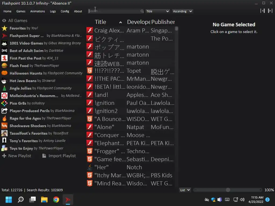Click the Best of Adult Swim [as] icon

pyautogui.click(x=4, y=51)
